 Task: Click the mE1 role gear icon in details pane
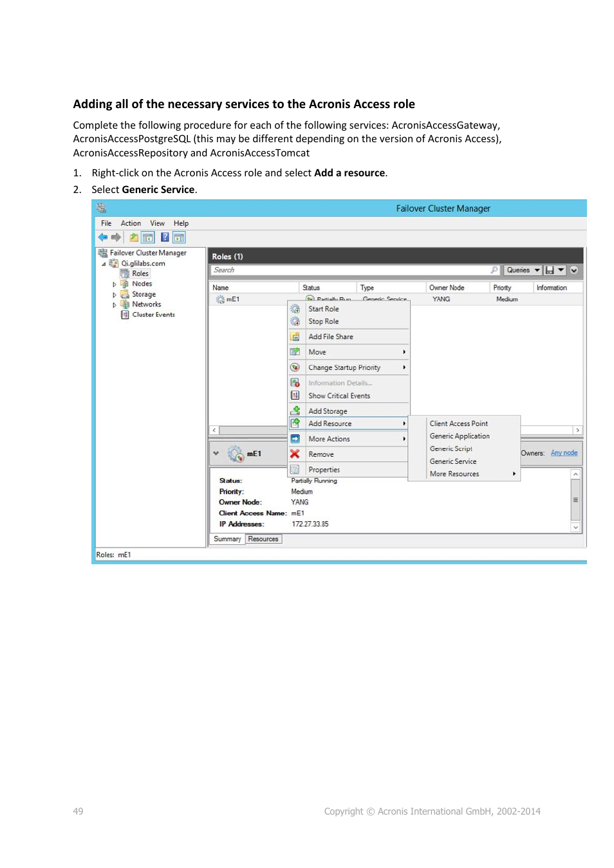point(236,454)
